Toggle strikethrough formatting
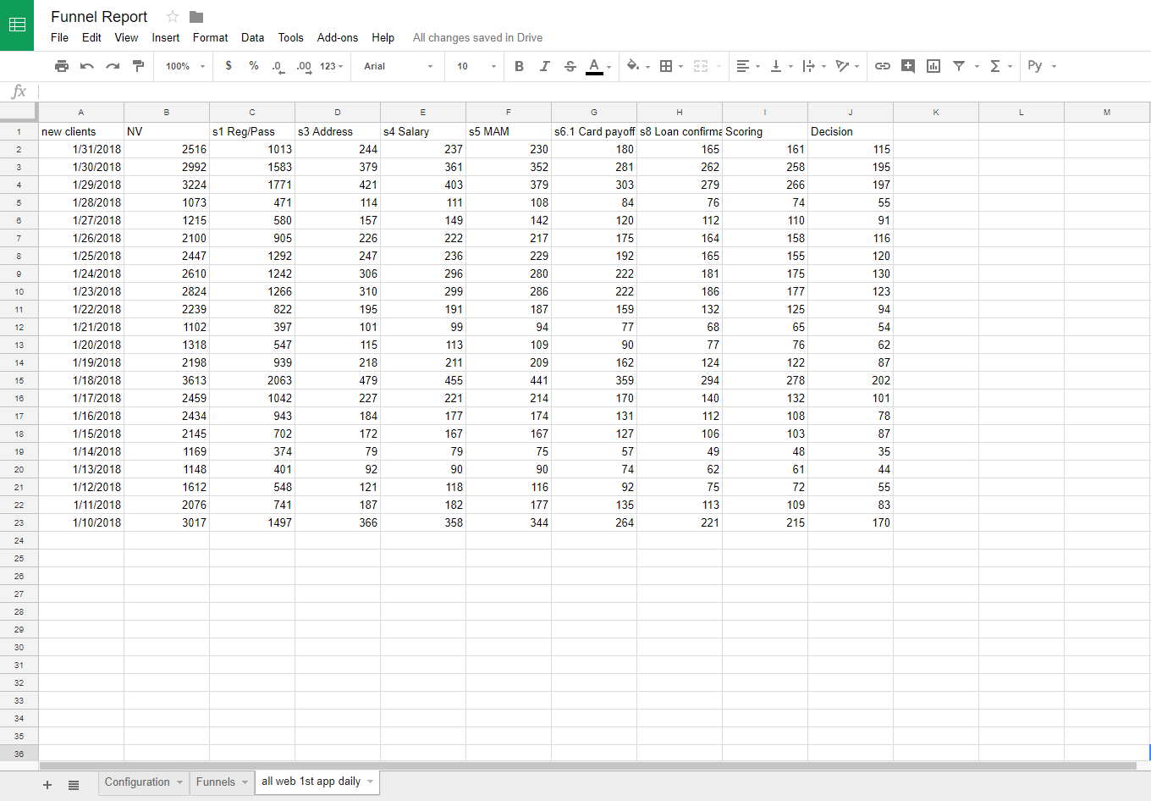This screenshot has width=1151, height=801. 570,66
